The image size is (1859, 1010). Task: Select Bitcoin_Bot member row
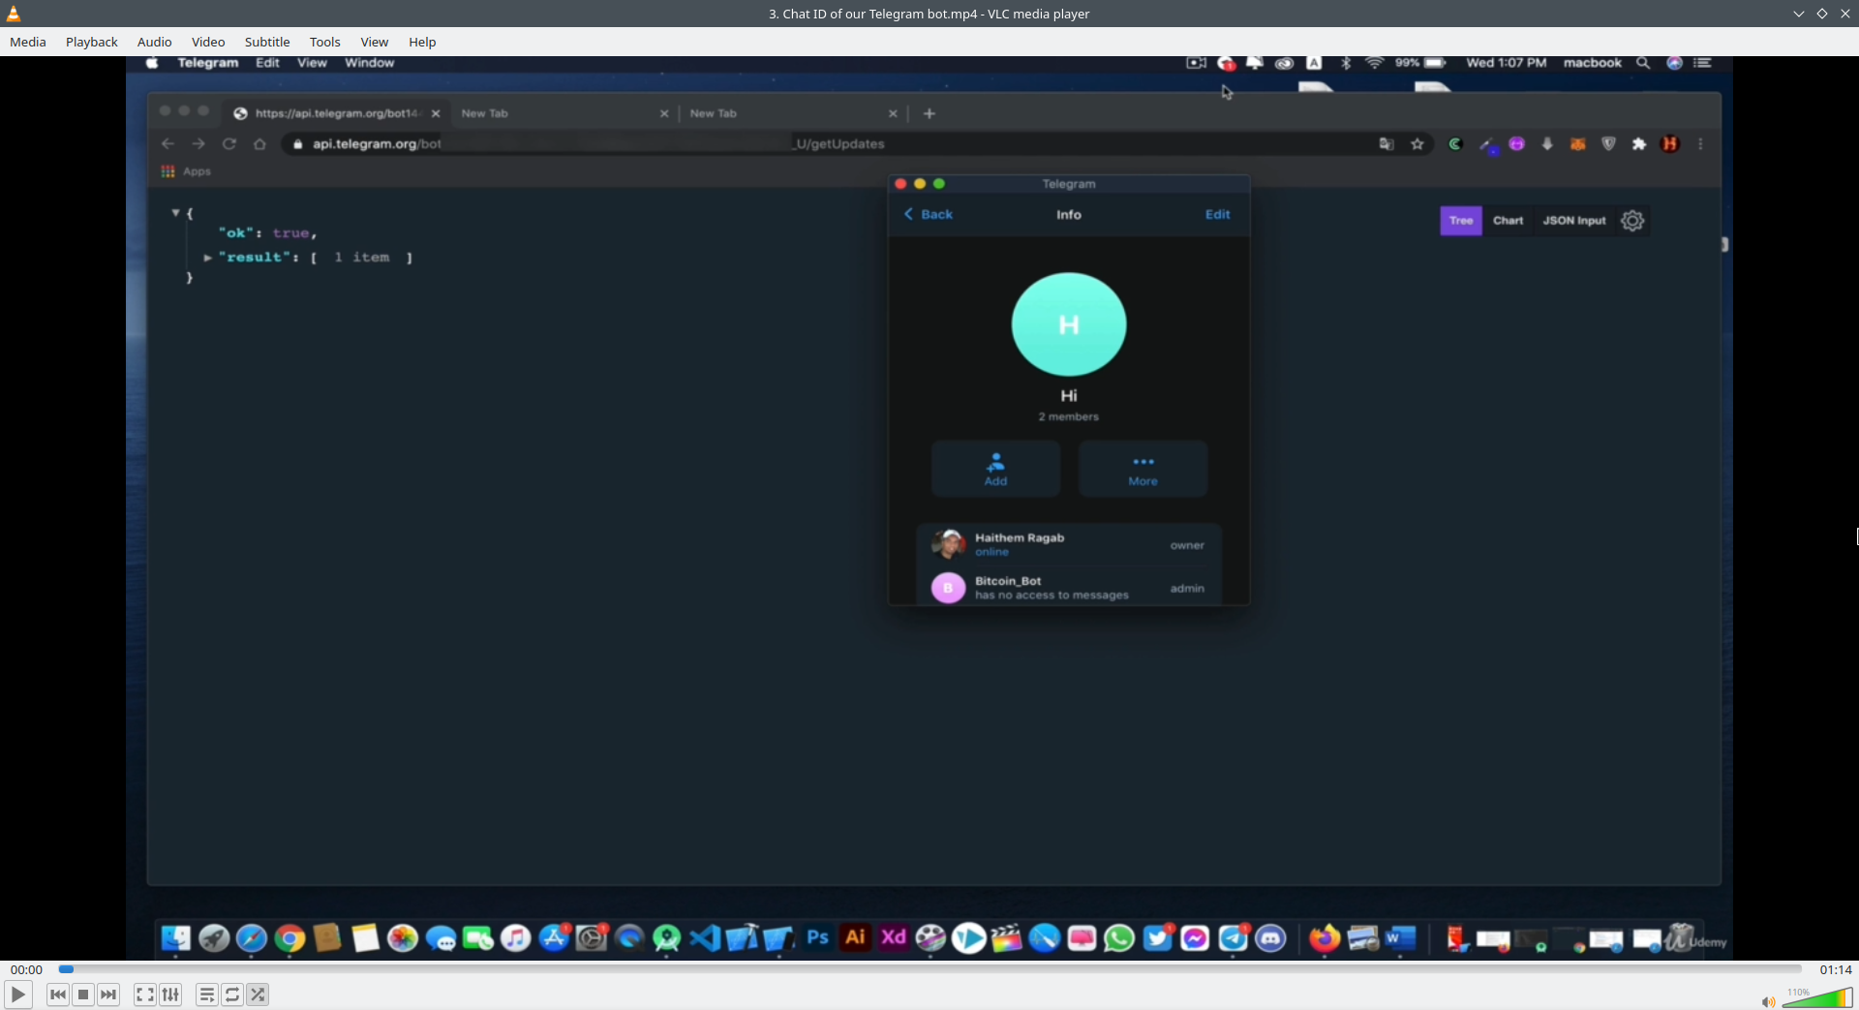1069,587
